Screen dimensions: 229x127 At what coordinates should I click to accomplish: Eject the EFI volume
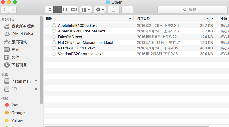(36, 89)
